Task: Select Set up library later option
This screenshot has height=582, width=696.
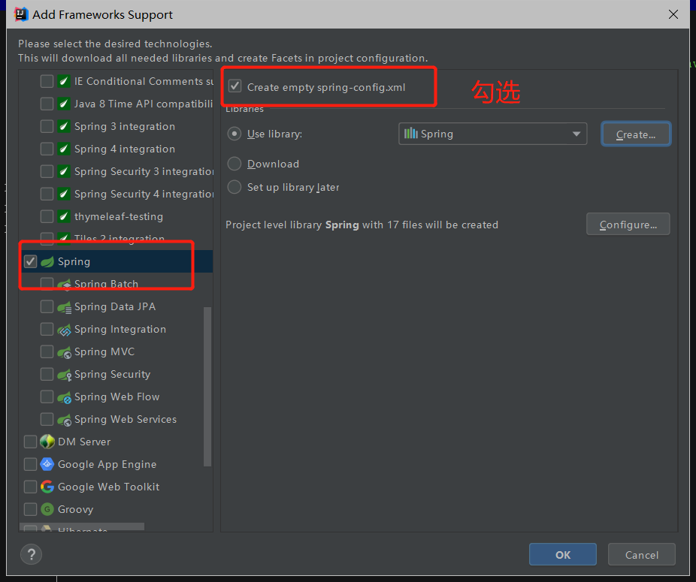Action: (235, 187)
